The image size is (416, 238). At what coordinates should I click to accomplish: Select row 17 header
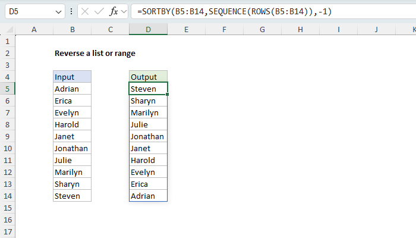tap(7, 231)
